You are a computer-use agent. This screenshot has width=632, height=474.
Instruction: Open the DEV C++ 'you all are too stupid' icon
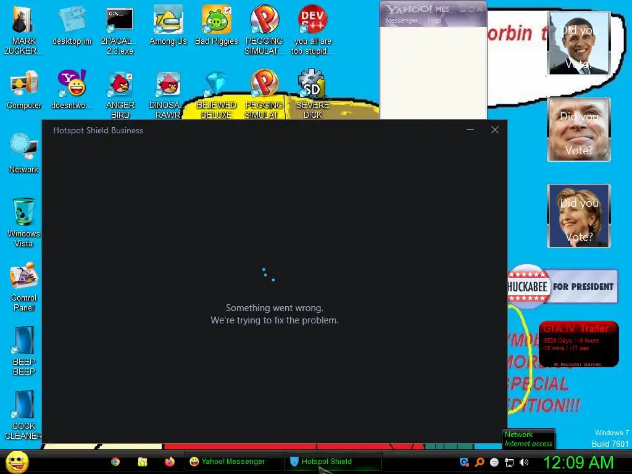pos(312,30)
